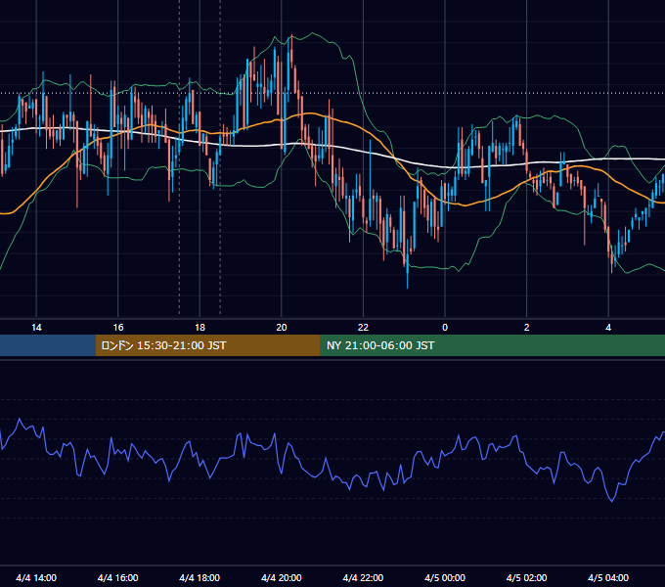Click the 4/4 14:00 indicator time label
This screenshot has height=587, width=665.
pos(36,577)
